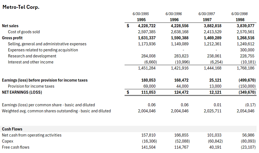Click R&D value 284,008
259x153 pixels.
coord(148,56)
